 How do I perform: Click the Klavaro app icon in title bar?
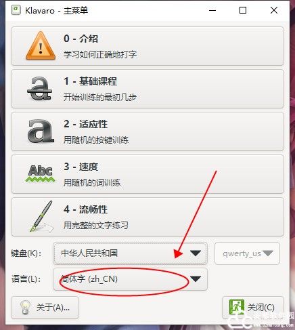click(x=16, y=10)
